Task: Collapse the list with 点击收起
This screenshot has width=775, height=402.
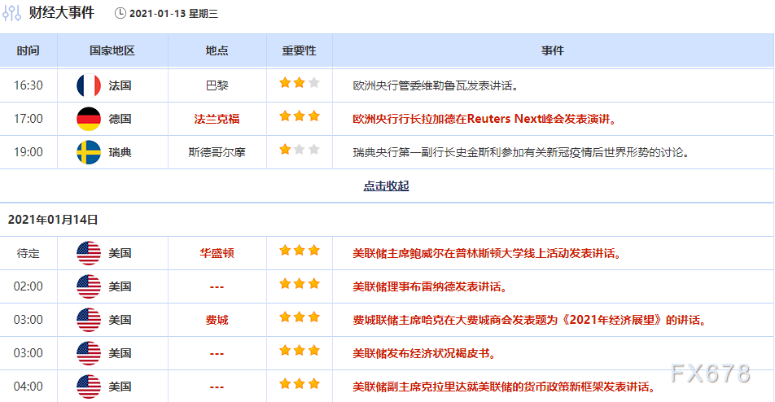Action: tap(386, 186)
